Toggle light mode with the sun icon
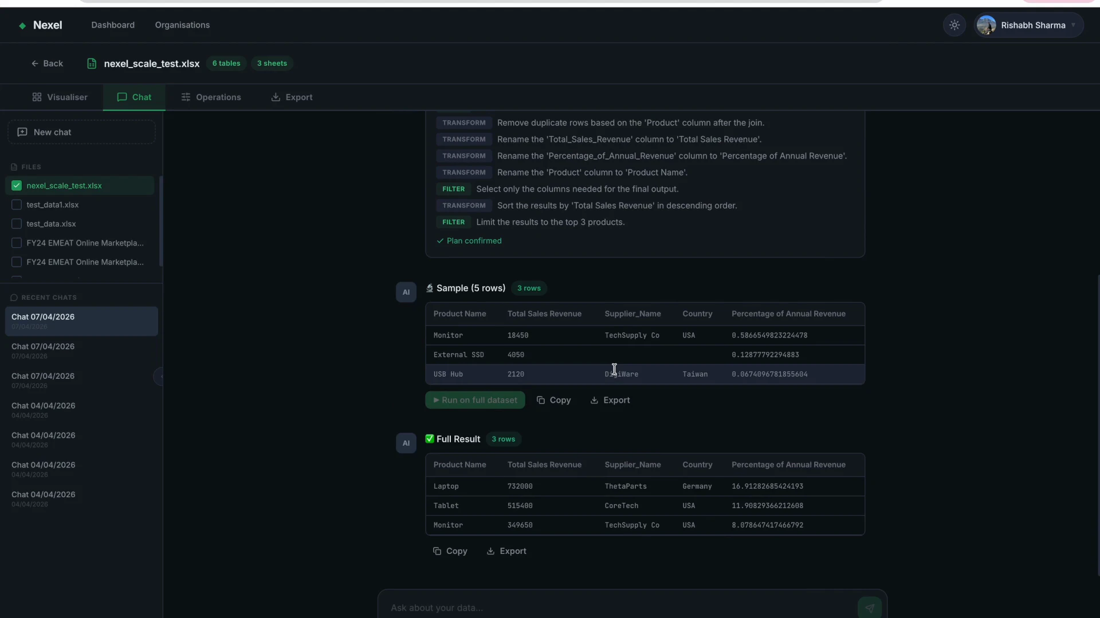Screen dimensions: 1100x618 click(954, 25)
